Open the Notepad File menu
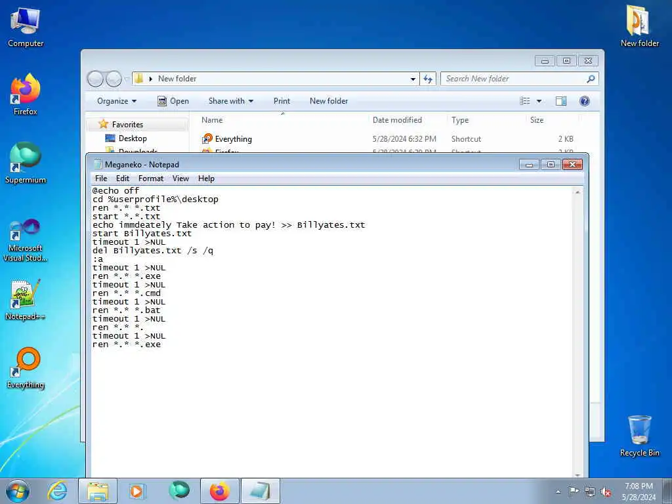Image resolution: width=672 pixels, height=504 pixels. tap(101, 178)
